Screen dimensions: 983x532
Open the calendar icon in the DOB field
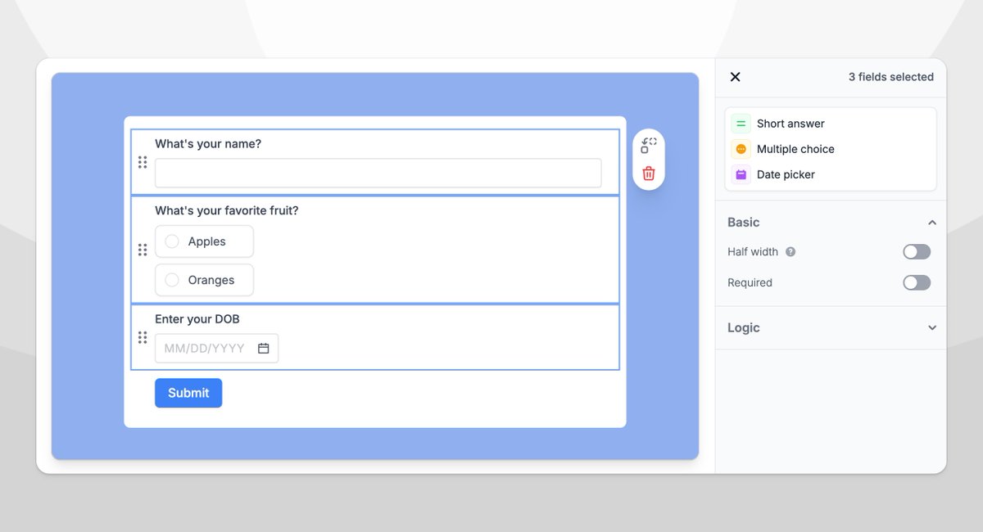click(x=263, y=348)
